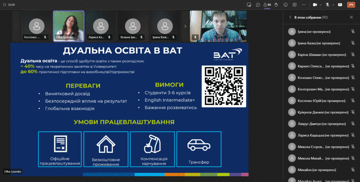
Task: Click muted mic icon on self-view video
Action: pos(195,37)
